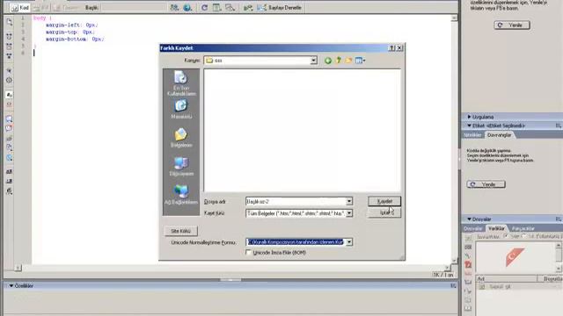Click the help question mark in Farklı Kaydet title bar
Viewport: 563px width, 316px height.
click(x=391, y=48)
